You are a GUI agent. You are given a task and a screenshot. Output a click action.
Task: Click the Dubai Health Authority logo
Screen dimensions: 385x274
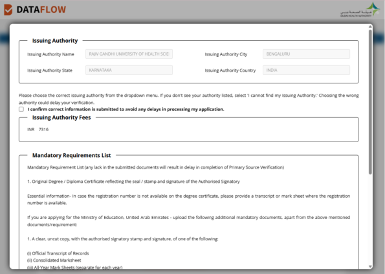[x=360, y=10]
